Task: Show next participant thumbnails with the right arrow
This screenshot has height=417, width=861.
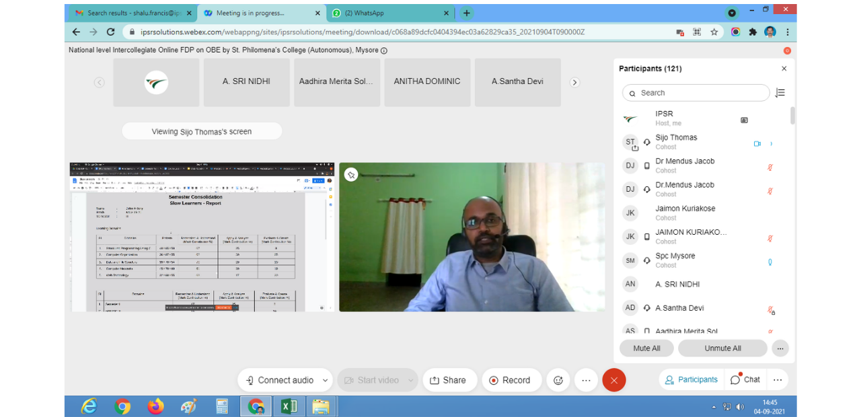Action: [x=574, y=82]
